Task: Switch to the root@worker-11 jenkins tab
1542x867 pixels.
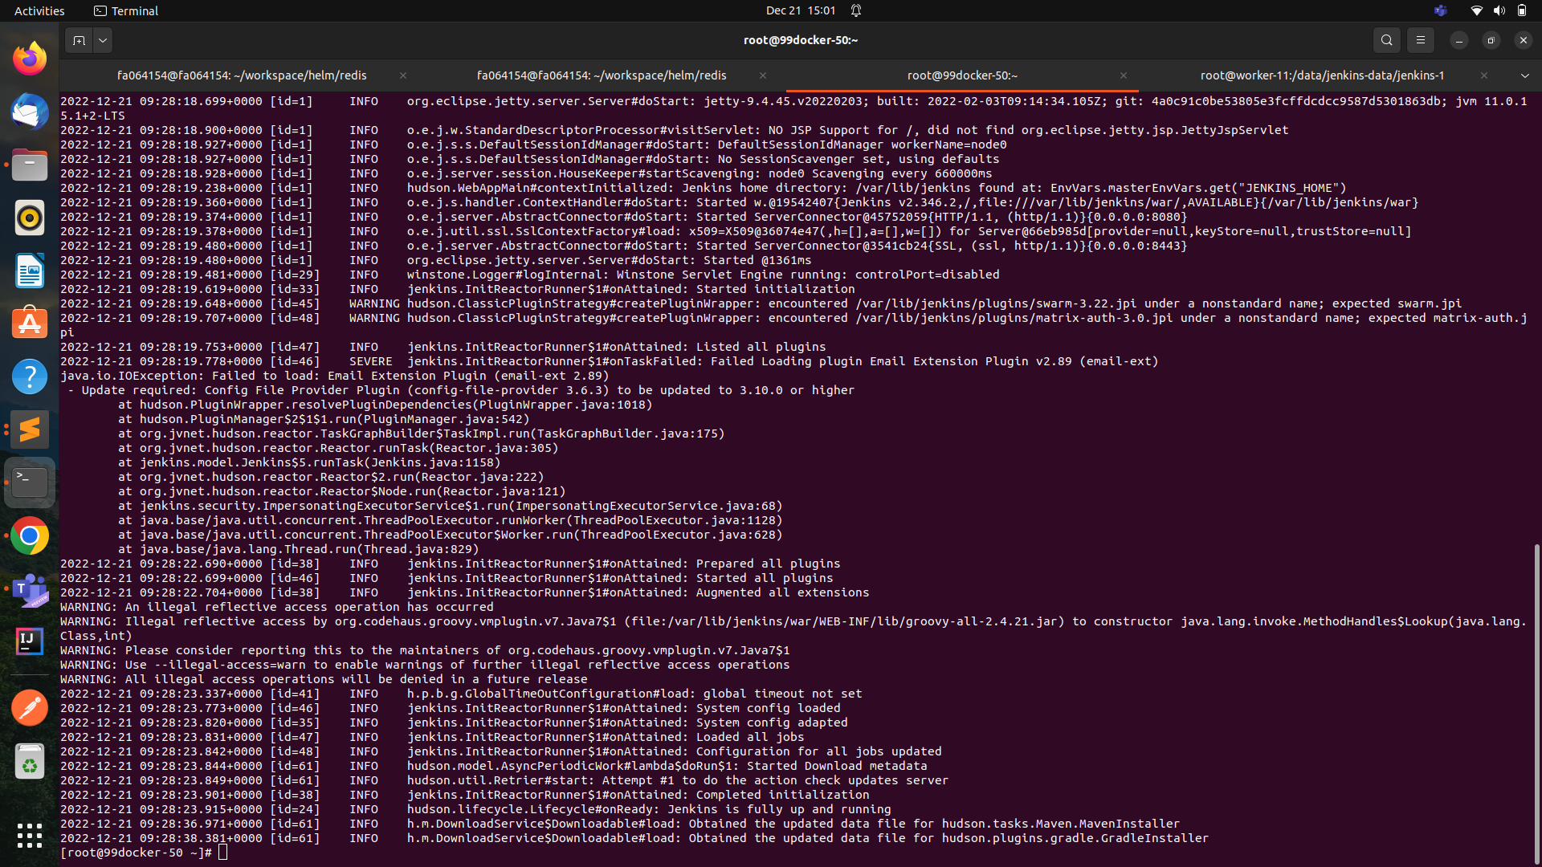Action: 1321,75
